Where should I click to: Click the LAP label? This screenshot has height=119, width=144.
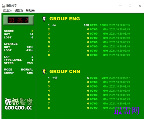pyautogui.click(x=7, y=57)
